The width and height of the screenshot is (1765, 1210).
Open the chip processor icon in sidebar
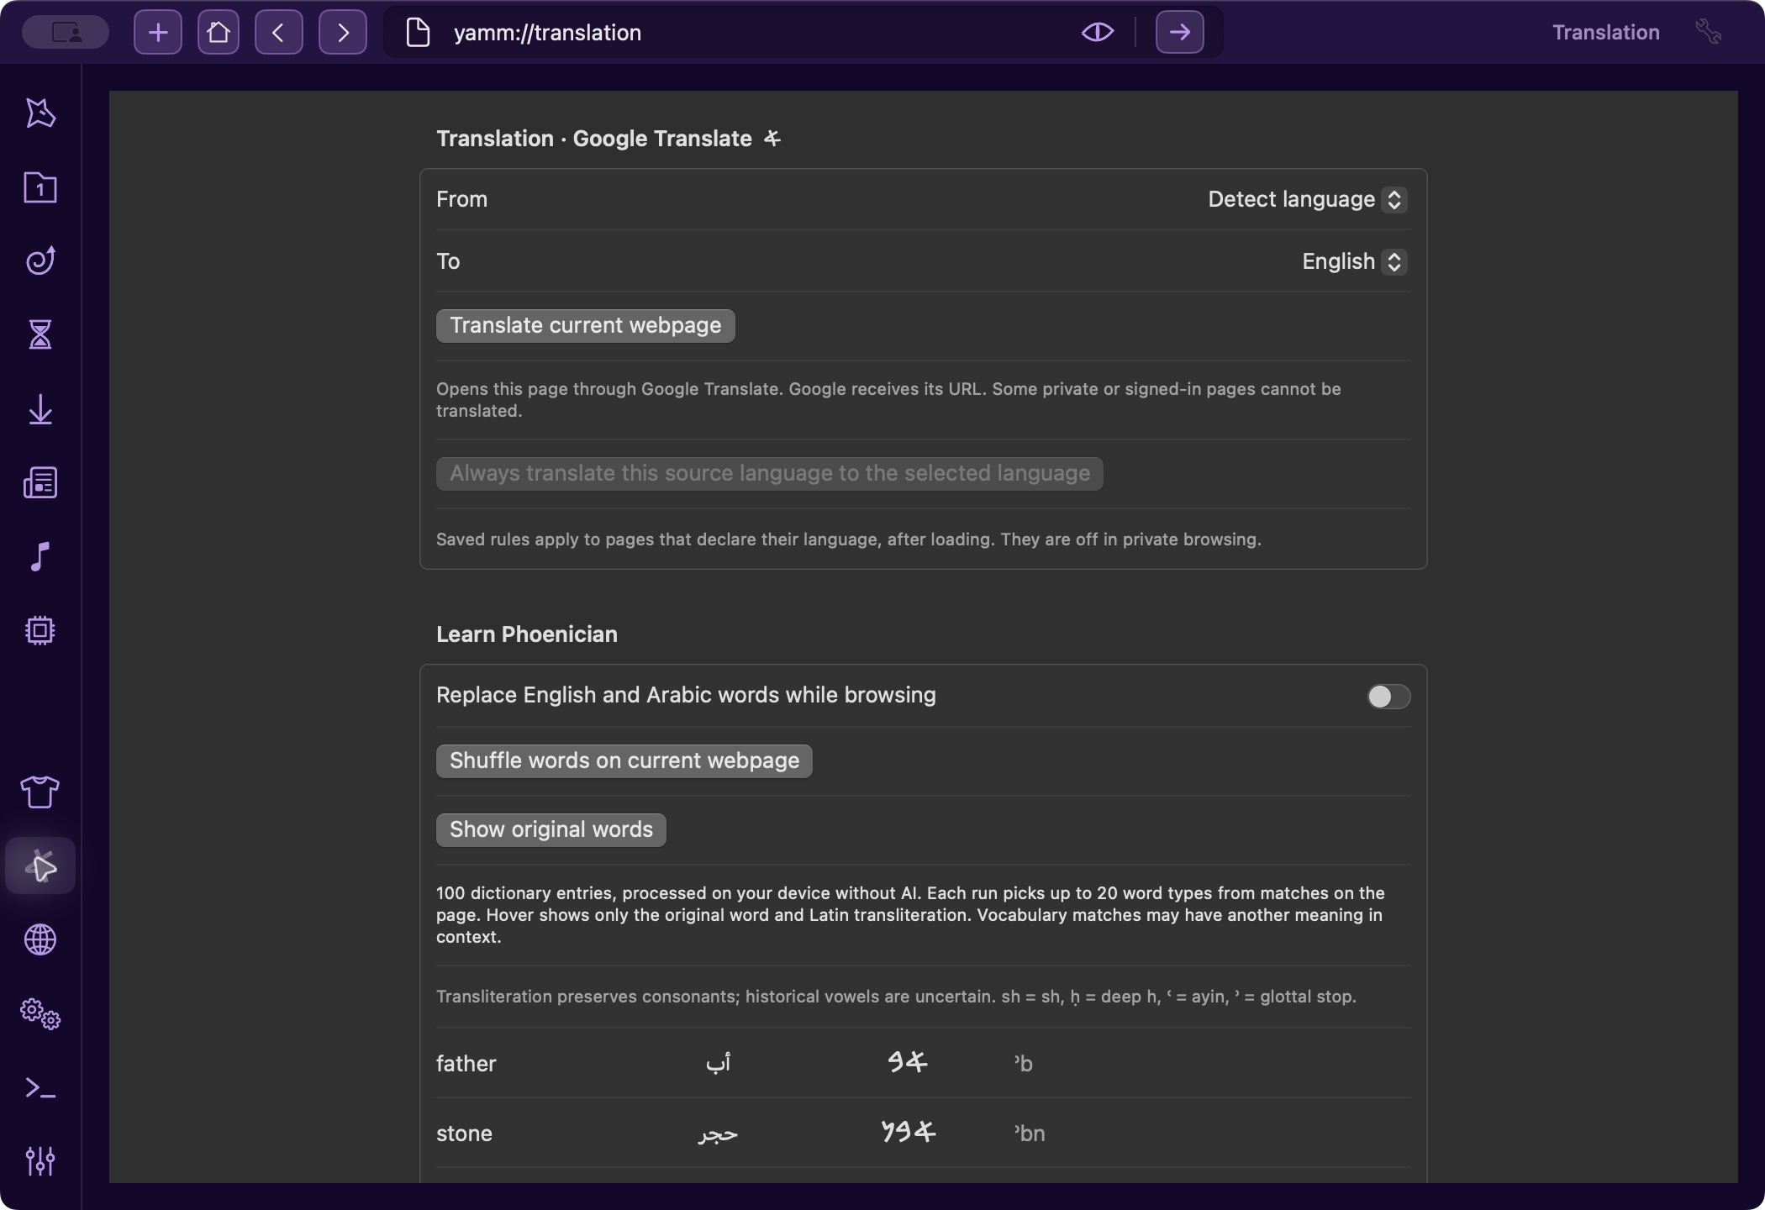(x=40, y=630)
